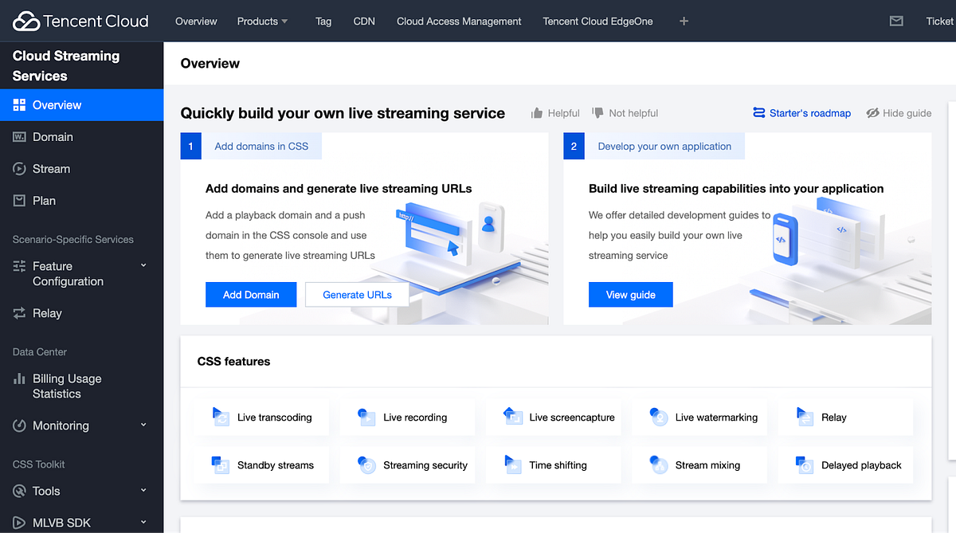Hide the quick start guide
Image resolution: width=956 pixels, height=533 pixels.
click(899, 112)
